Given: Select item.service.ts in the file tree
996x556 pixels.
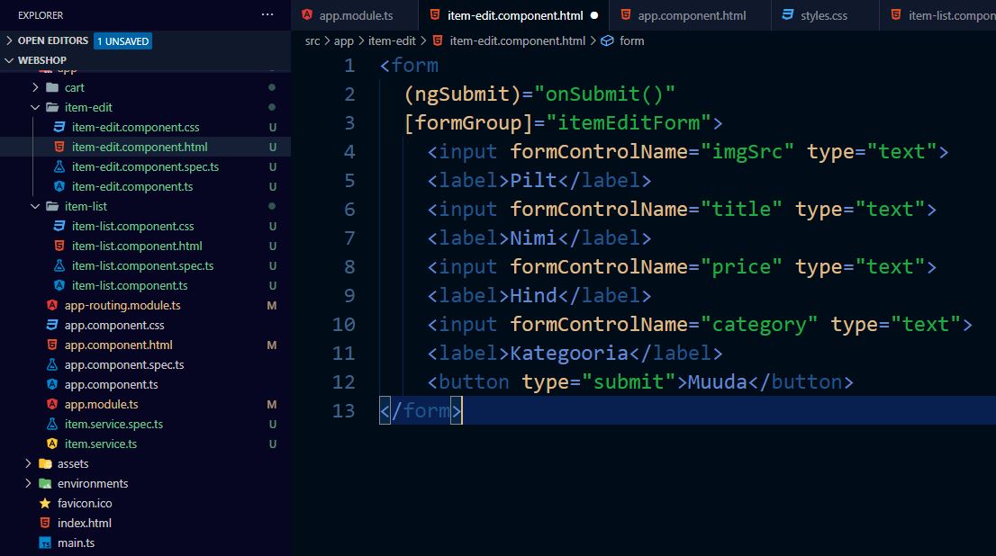Looking at the screenshot, I should 99,444.
